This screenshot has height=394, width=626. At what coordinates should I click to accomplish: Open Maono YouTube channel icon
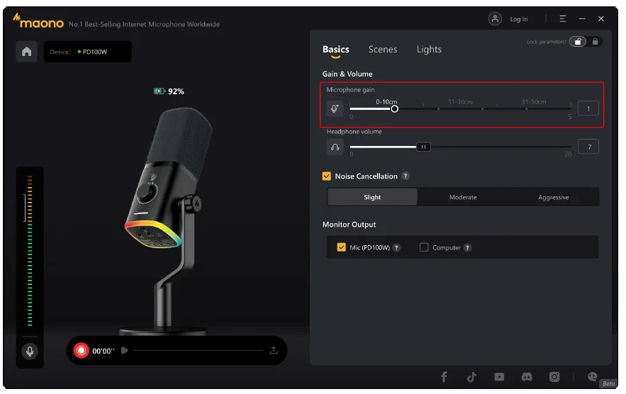click(x=499, y=377)
